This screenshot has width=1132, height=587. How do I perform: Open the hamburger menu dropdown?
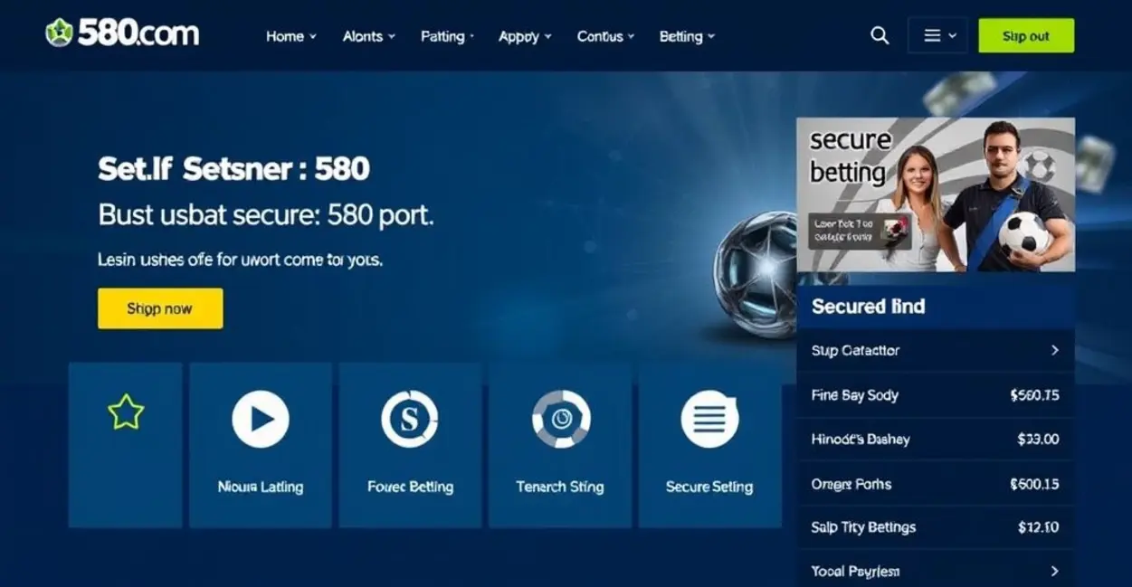pyautogui.click(x=938, y=35)
